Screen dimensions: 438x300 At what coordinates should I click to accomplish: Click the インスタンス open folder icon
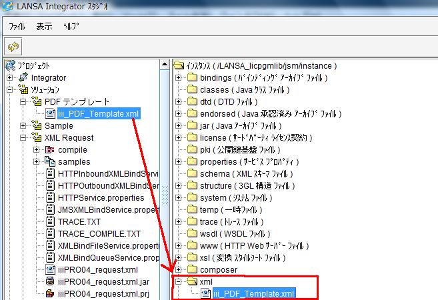(179, 65)
